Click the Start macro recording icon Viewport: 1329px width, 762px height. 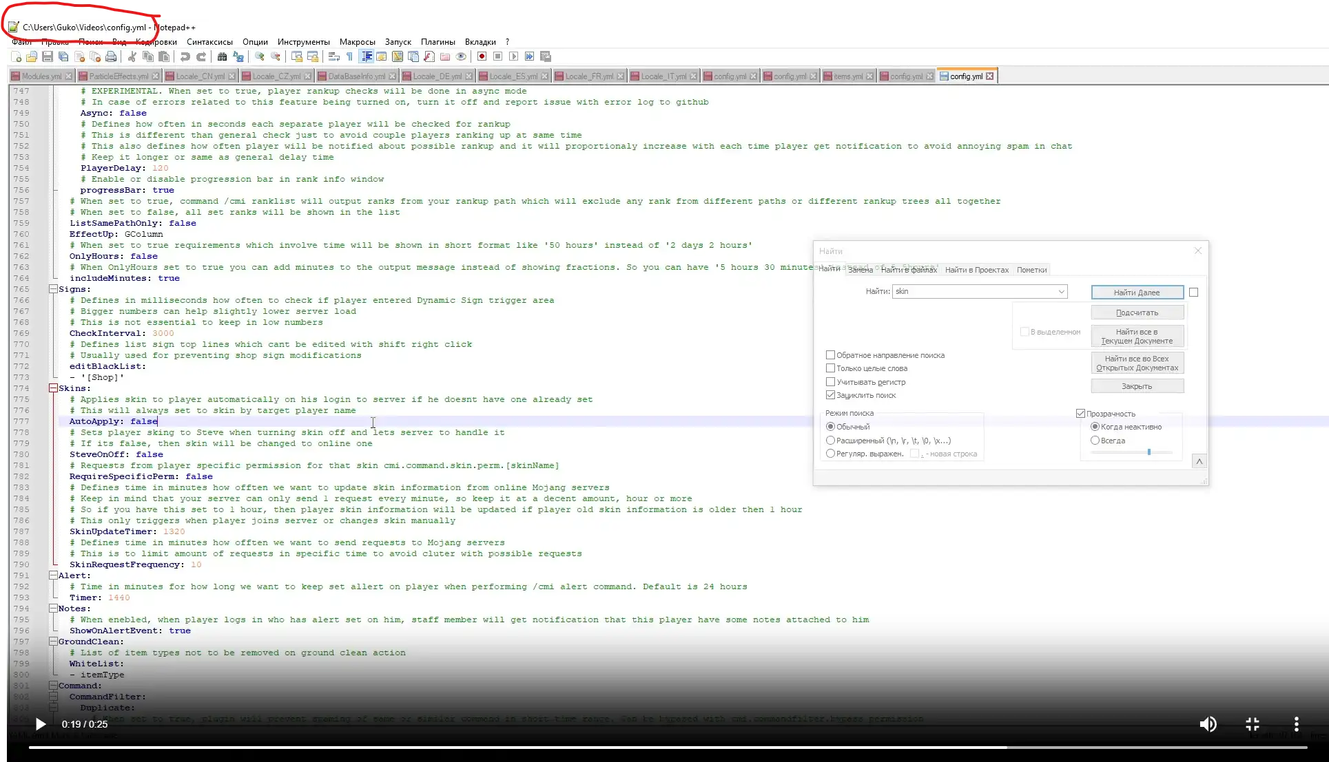click(482, 56)
